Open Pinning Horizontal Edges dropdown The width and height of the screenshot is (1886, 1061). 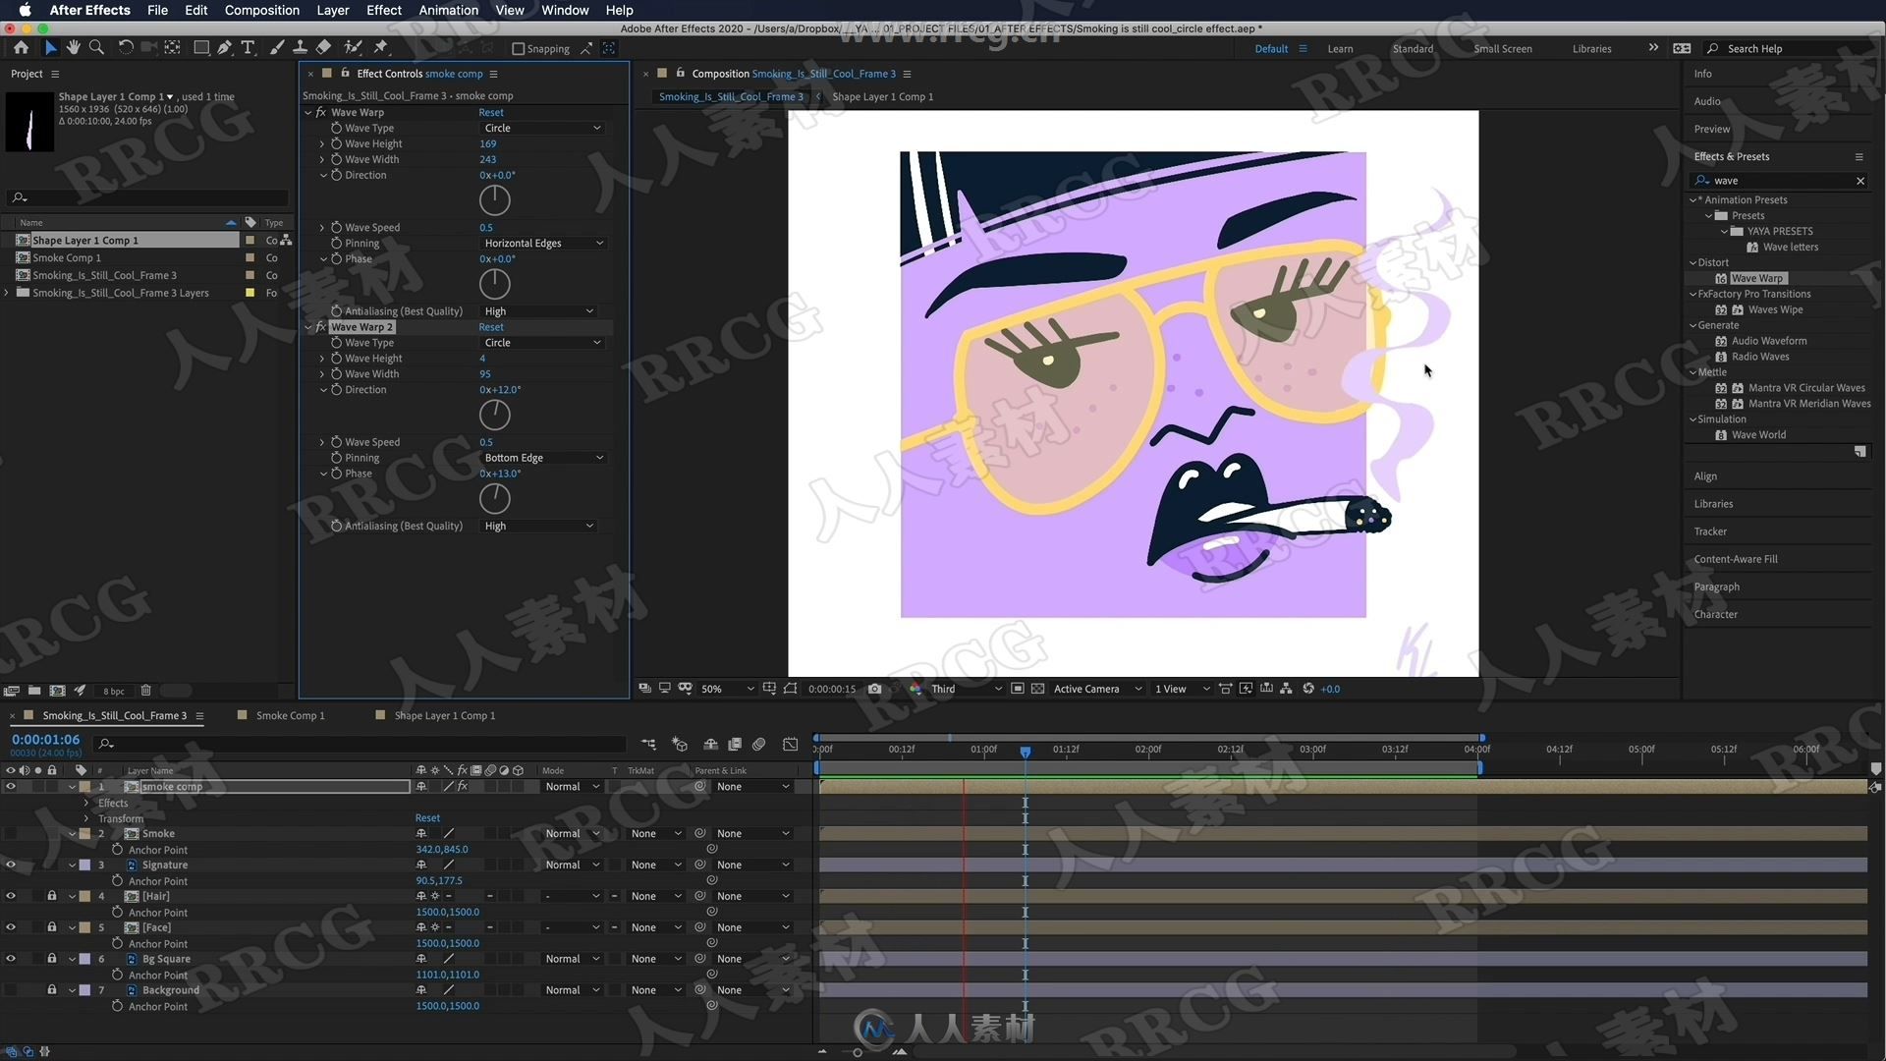(543, 243)
